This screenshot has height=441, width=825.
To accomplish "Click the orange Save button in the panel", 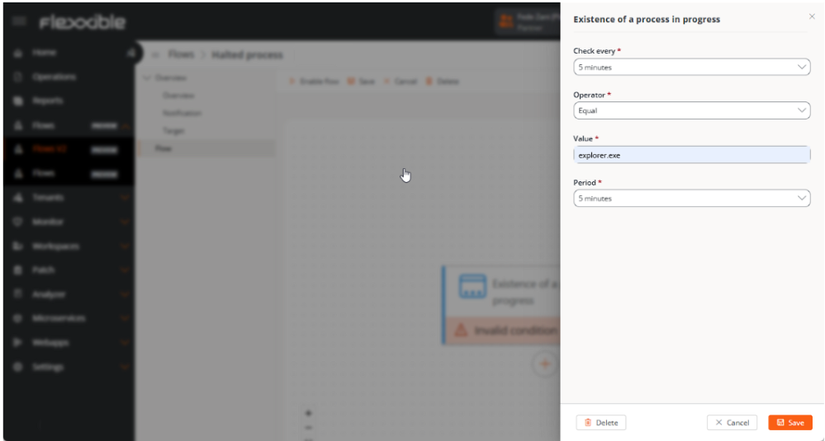I will [x=789, y=422].
